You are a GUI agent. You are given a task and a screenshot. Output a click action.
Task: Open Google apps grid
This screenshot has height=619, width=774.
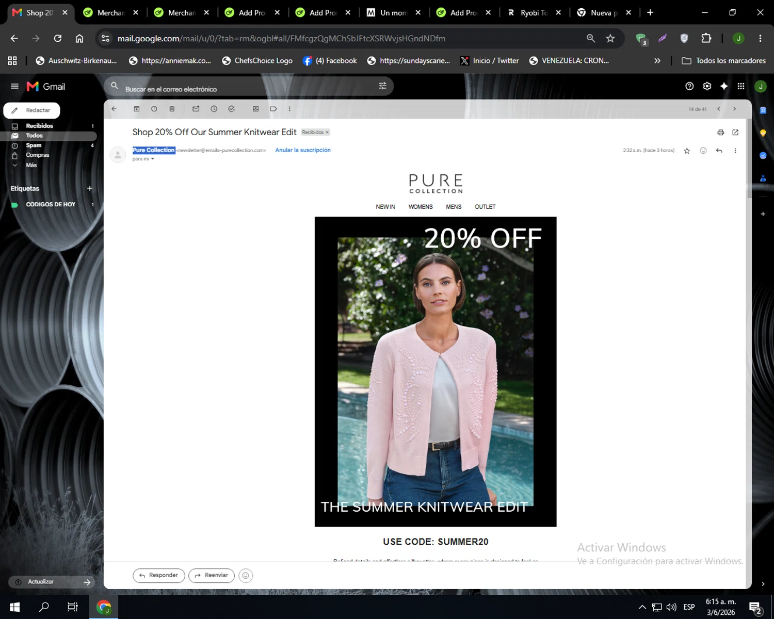click(x=741, y=86)
